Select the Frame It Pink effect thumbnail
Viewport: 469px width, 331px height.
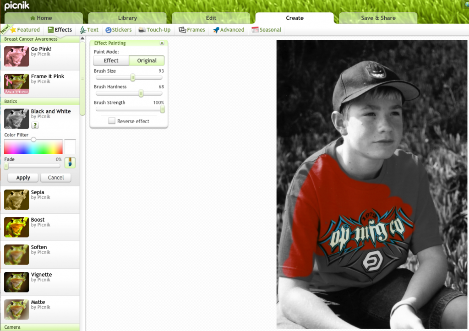(x=16, y=84)
